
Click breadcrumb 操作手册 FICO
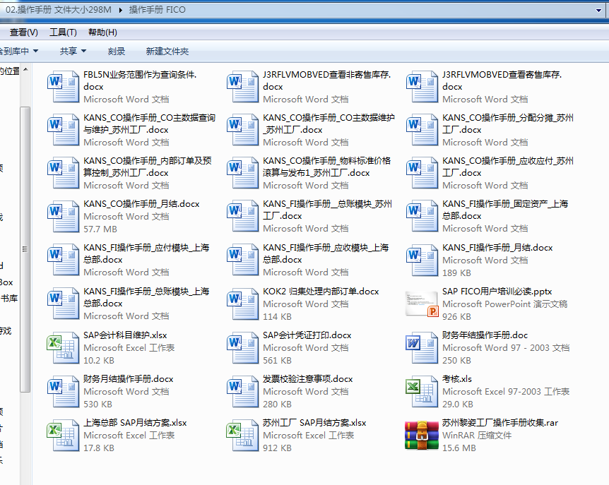pos(157,10)
